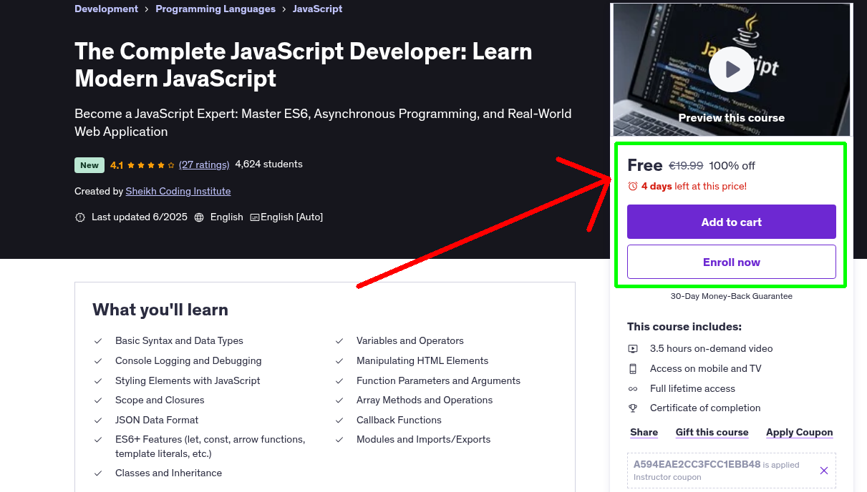Click the 4,624 students text
The width and height of the screenshot is (867, 492).
point(268,164)
